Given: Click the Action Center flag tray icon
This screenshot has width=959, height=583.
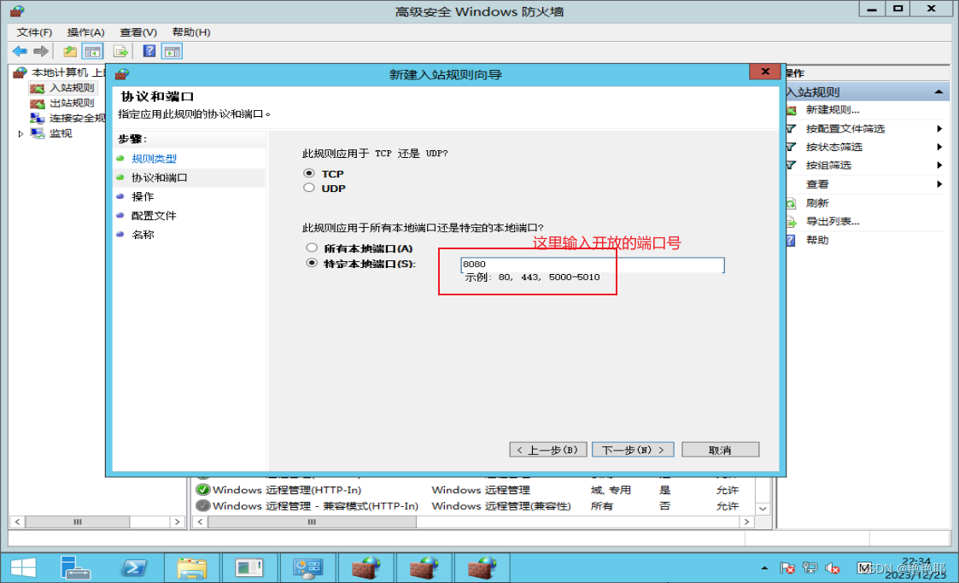Looking at the screenshot, I should coord(787,568).
